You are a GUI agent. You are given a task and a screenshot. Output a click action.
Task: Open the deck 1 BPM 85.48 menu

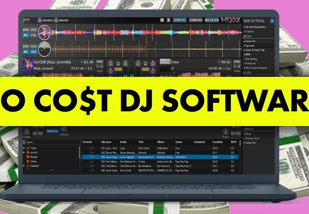point(87,62)
